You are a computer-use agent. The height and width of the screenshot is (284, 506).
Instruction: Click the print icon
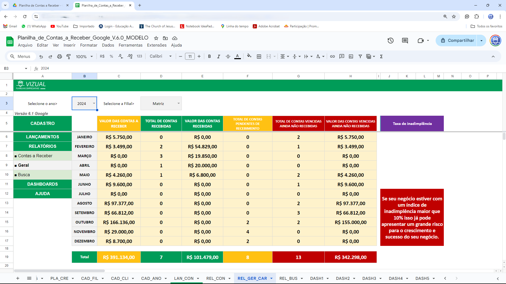coord(60,57)
